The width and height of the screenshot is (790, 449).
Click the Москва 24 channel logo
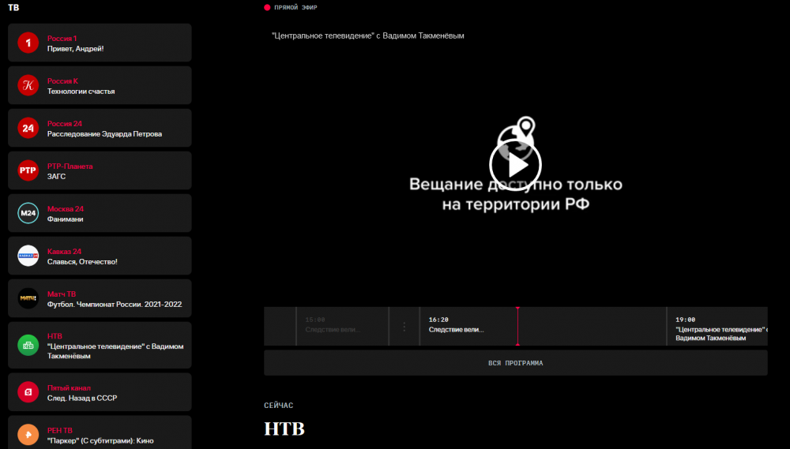pyautogui.click(x=28, y=213)
